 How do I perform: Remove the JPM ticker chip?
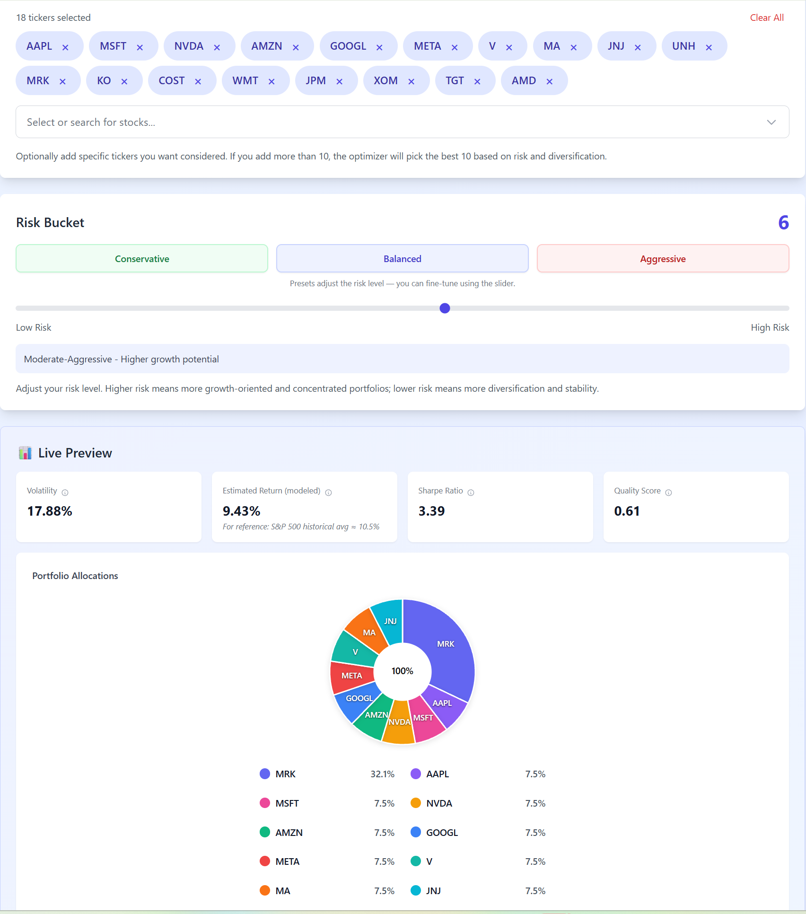339,80
